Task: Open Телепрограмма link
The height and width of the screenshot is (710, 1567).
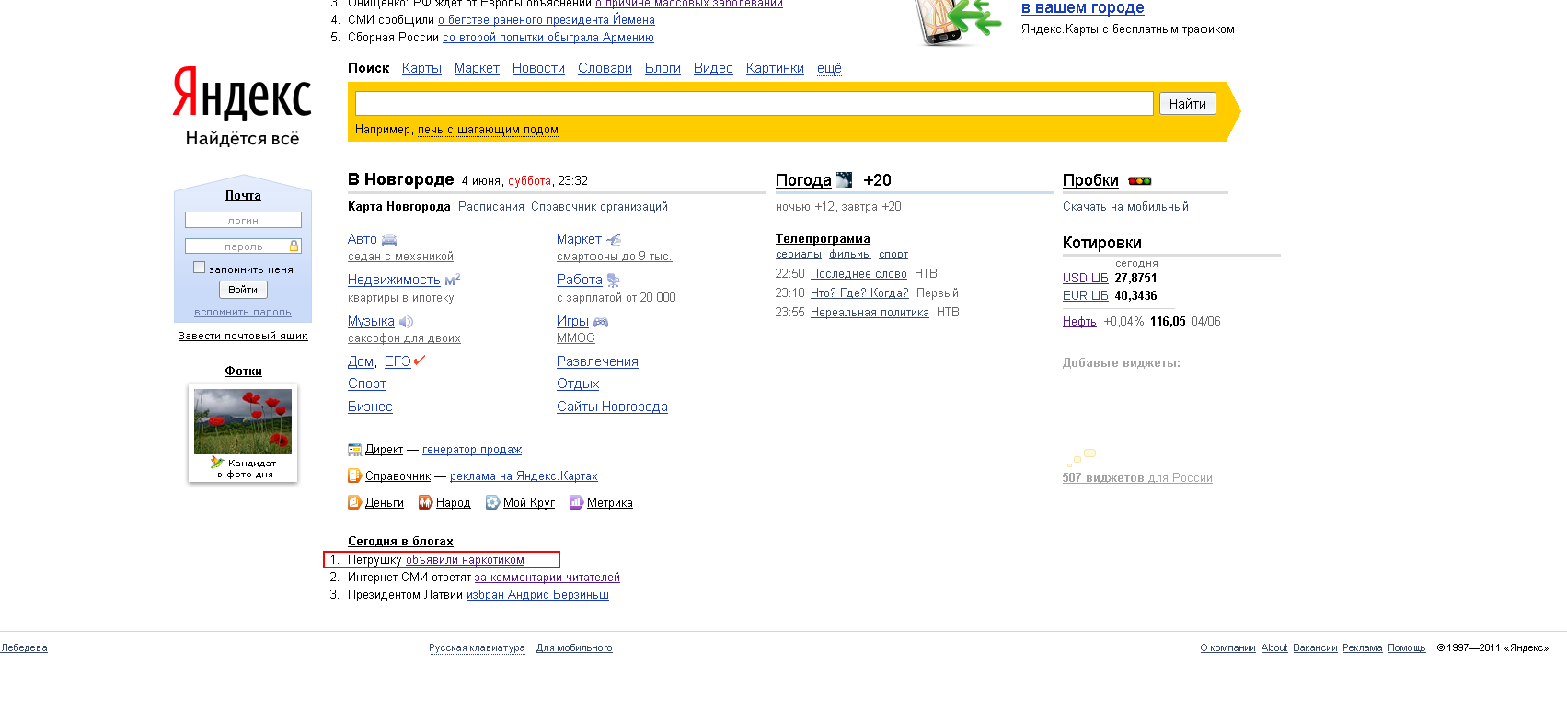Action: tap(823, 238)
